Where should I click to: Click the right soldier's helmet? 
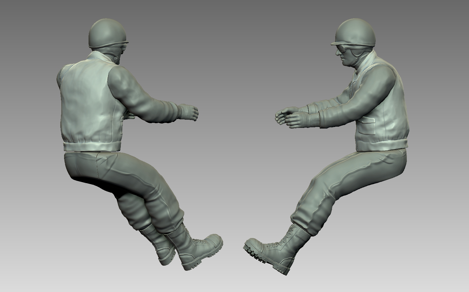click(355, 33)
